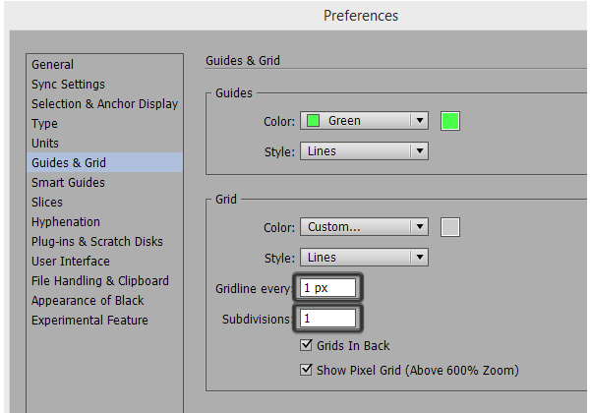Open Selection & Anchor Display preferences
Viewport: 590px width, 413px height.
coord(104,104)
